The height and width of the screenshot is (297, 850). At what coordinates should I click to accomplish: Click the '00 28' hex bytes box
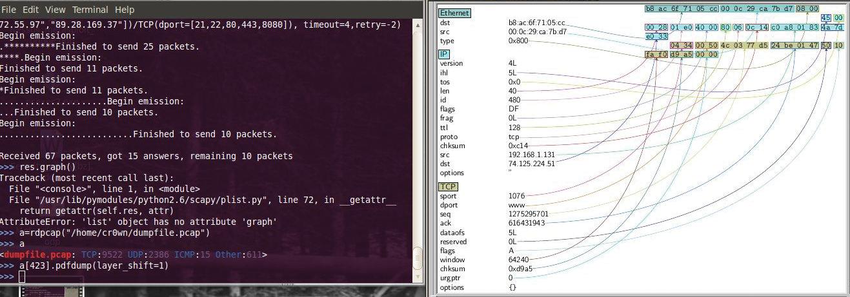point(656,28)
